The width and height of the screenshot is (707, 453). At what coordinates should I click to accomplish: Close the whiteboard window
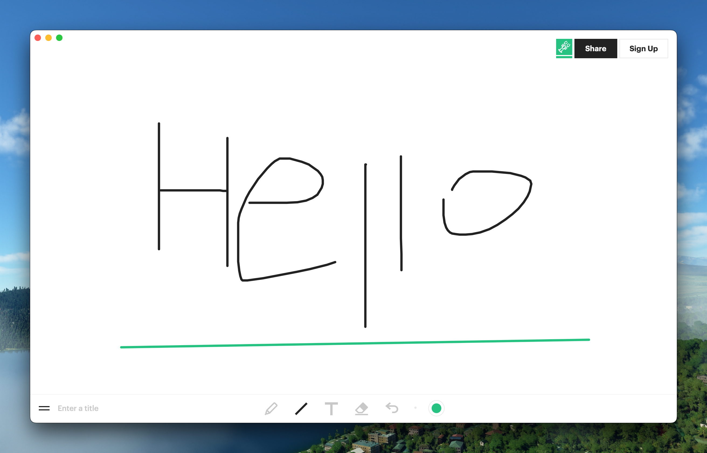point(38,38)
